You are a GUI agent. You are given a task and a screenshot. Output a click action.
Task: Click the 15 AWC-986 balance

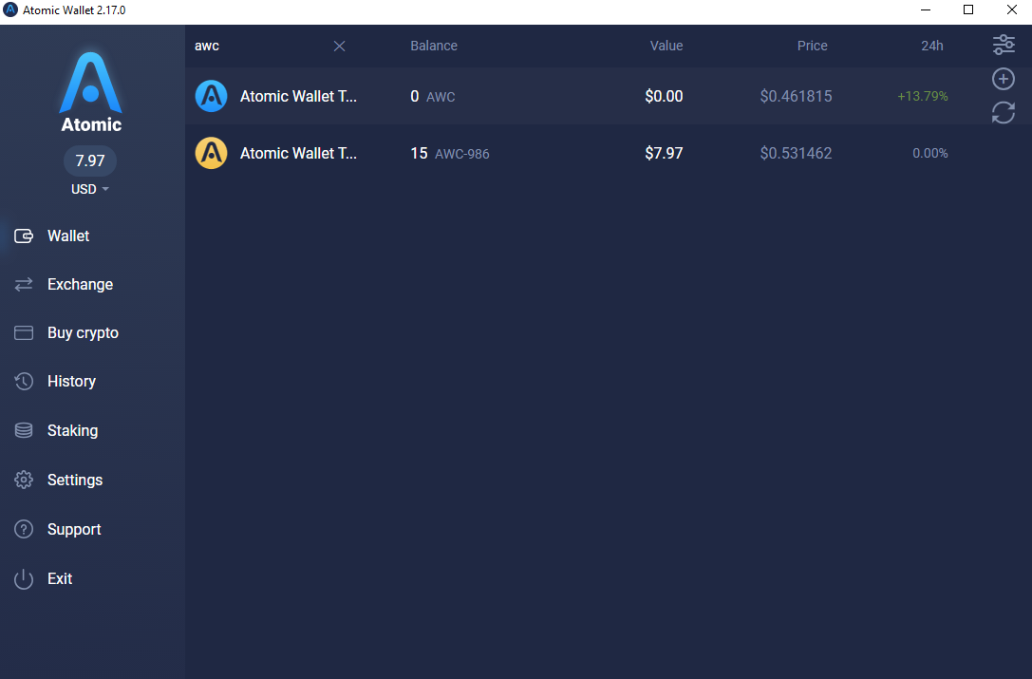point(449,154)
